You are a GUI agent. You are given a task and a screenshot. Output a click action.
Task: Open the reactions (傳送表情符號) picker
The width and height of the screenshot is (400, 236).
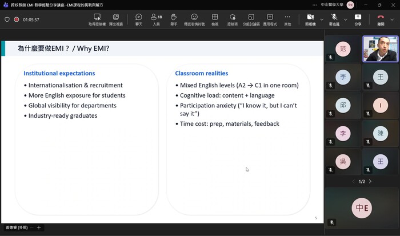194,17
